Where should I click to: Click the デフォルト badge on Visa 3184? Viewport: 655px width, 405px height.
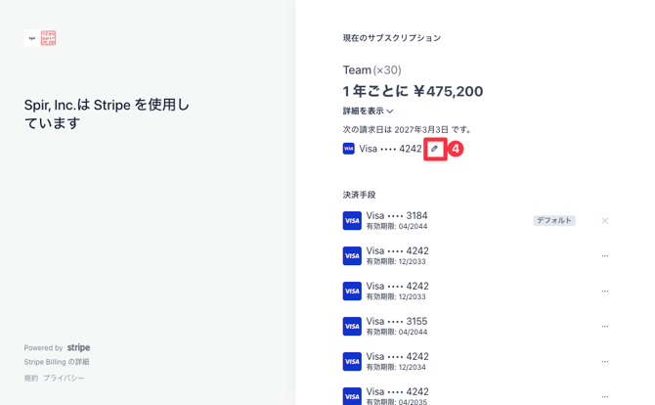pyautogui.click(x=554, y=221)
